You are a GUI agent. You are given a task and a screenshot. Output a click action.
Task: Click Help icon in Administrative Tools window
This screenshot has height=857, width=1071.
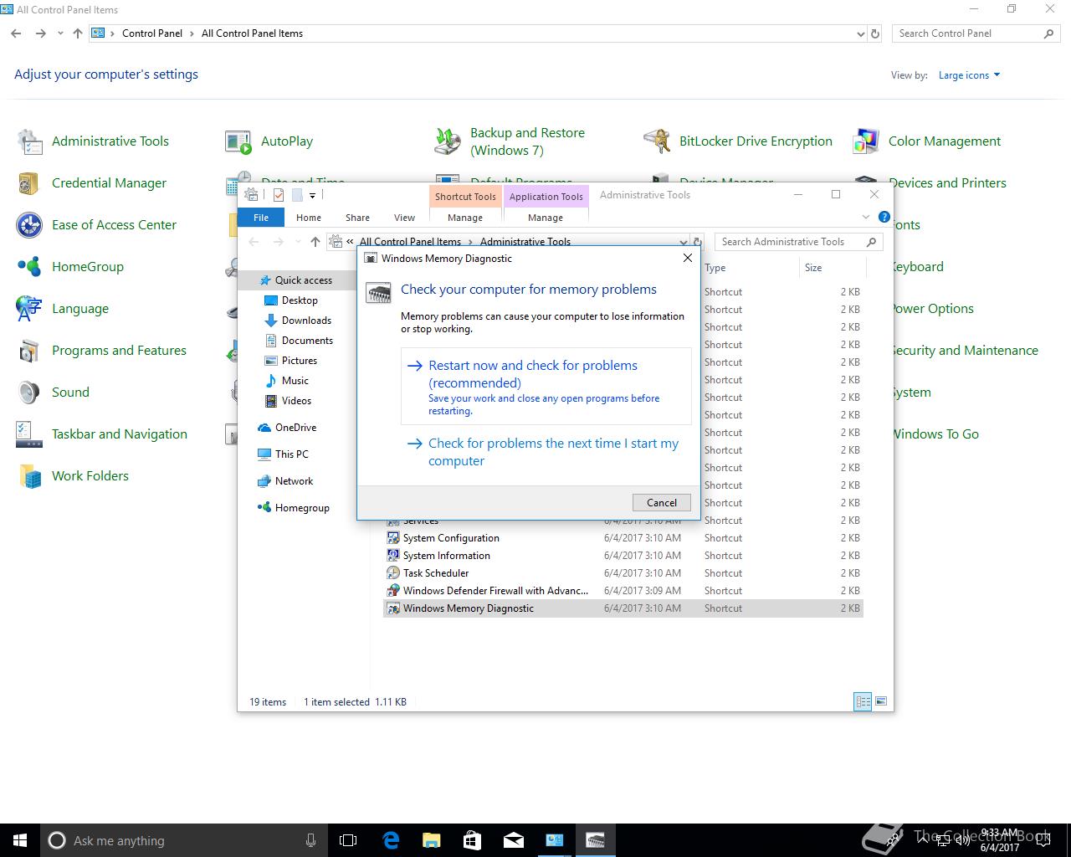884,217
